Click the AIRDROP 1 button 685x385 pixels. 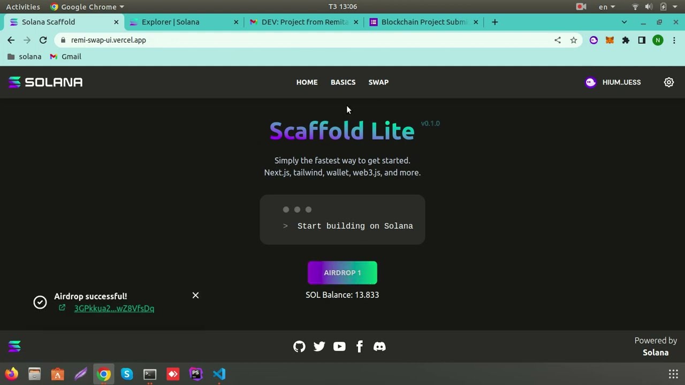point(342,273)
